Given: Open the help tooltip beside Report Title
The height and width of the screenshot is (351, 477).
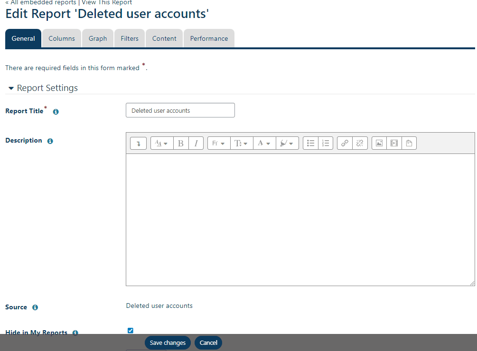Looking at the screenshot, I should 56,111.
